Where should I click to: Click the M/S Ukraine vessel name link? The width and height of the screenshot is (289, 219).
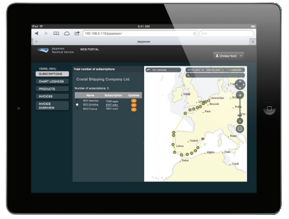[x=90, y=104]
